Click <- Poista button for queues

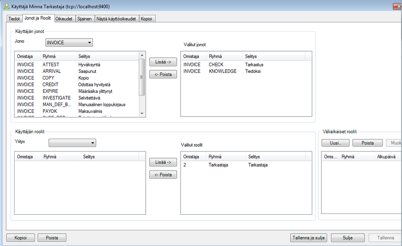(163, 74)
